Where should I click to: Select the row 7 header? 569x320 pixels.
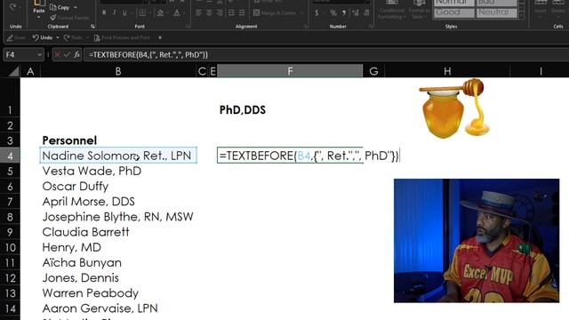tap(10, 202)
